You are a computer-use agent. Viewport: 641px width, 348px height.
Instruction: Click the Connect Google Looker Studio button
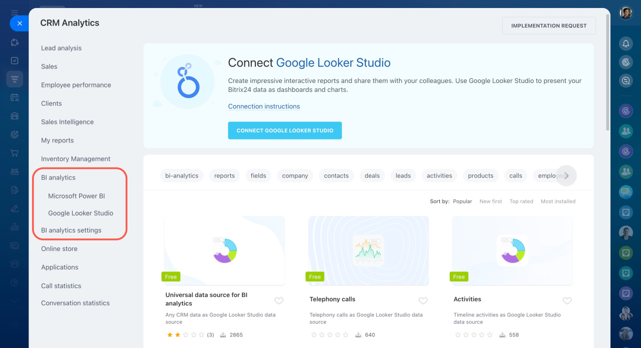pos(284,130)
